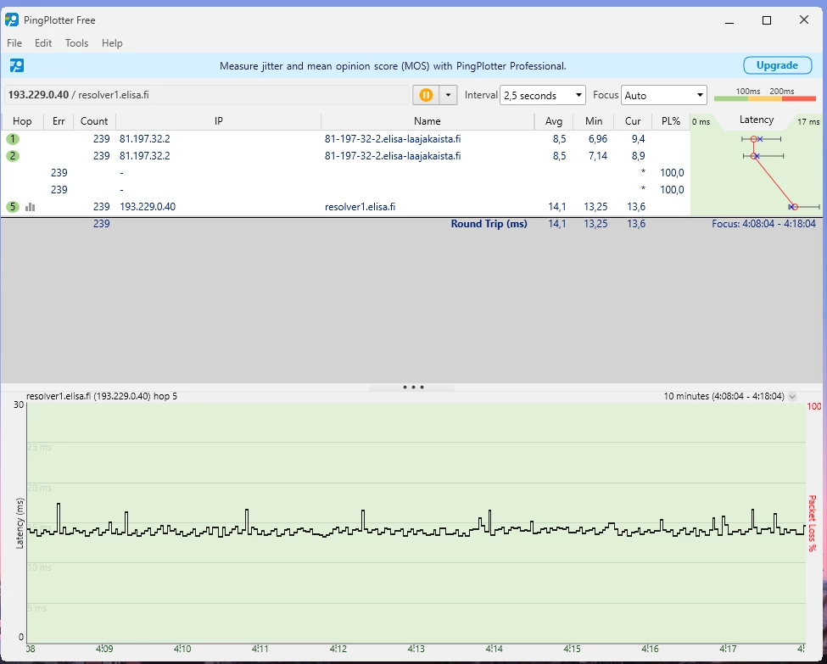827x664 pixels.
Task: Click the three-dot panel splitter handle
Action: point(413,388)
